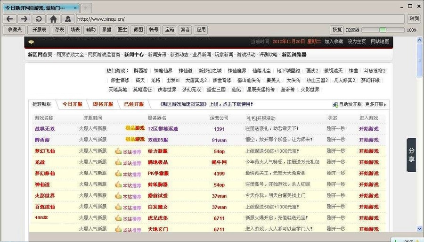Go forward with the forward arrow
Viewport: 424px width, 242px height.
click(24, 19)
